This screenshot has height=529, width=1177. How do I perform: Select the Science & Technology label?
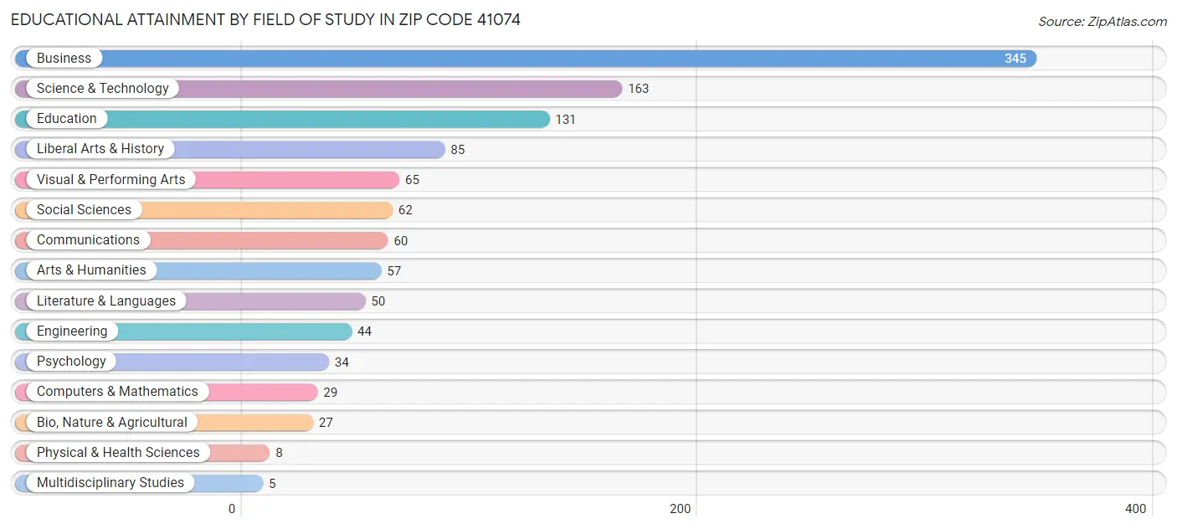(102, 89)
